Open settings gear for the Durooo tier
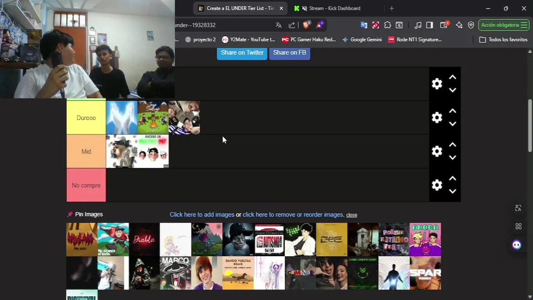Viewport: 533px width, 300px height. coord(437,117)
